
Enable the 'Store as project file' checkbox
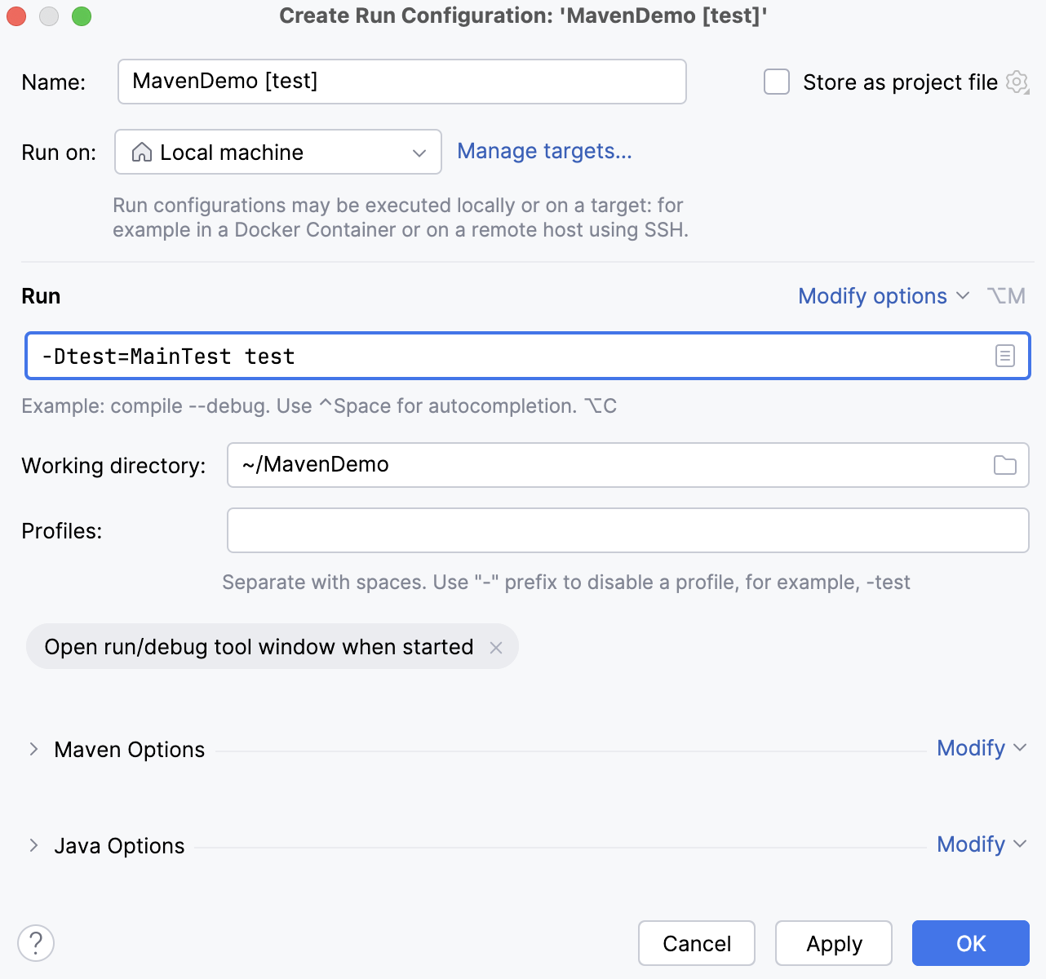tap(775, 82)
